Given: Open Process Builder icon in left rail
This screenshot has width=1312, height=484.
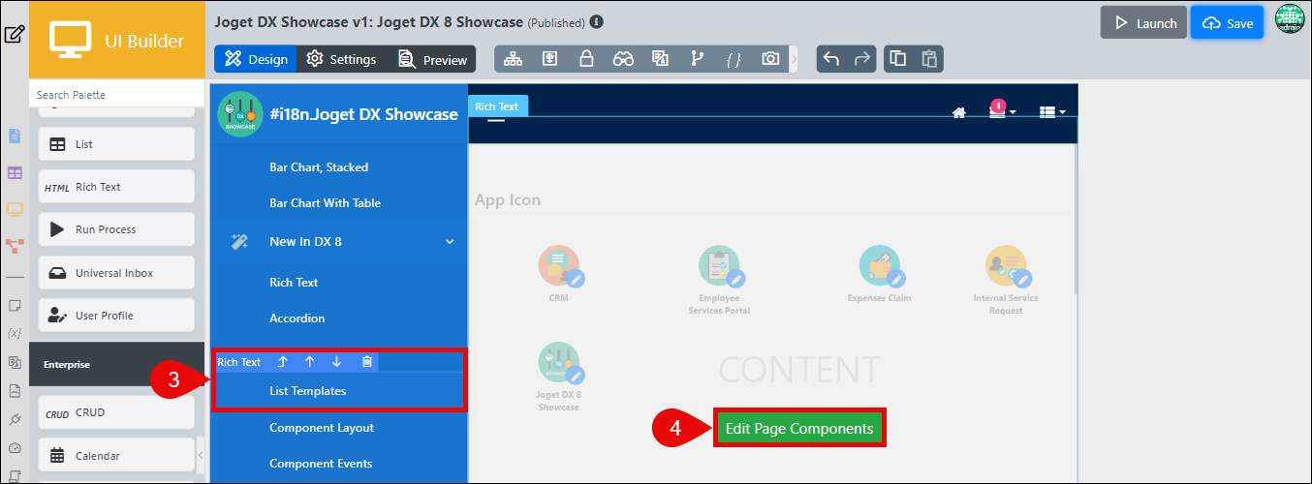Looking at the screenshot, I should point(15,246).
